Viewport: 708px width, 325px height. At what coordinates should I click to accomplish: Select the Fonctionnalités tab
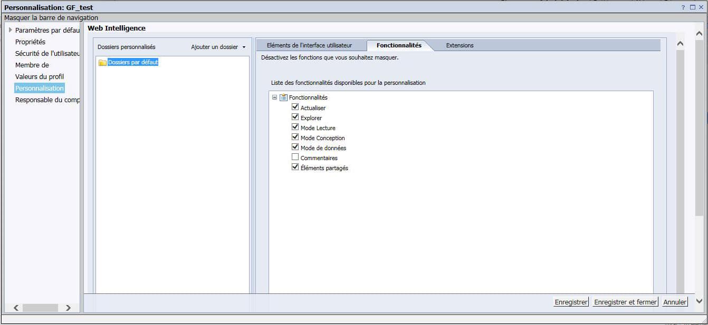point(399,45)
